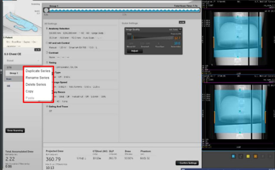Click the blue icon in viewer toolbar
Viewport: 275px width, 170px height.
[x=233, y=156]
